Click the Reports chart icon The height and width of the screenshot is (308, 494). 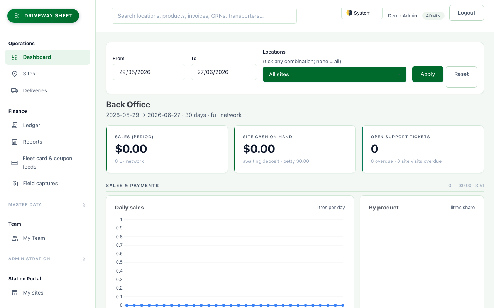(x=15, y=142)
